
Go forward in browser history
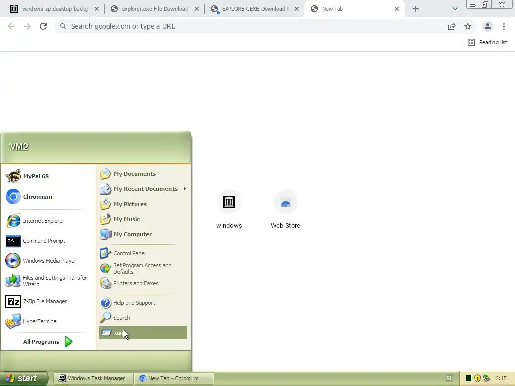tap(27, 26)
